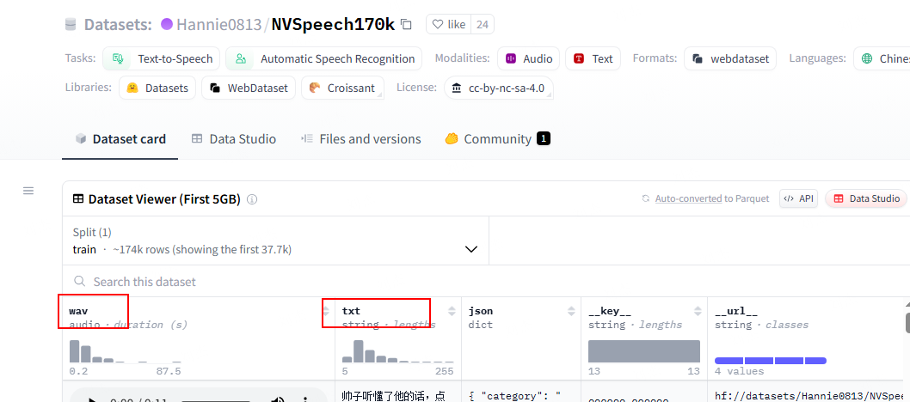Open the WebDataset library tag
The height and width of the screenshot is (402, 910).
[x=249, y=88]
